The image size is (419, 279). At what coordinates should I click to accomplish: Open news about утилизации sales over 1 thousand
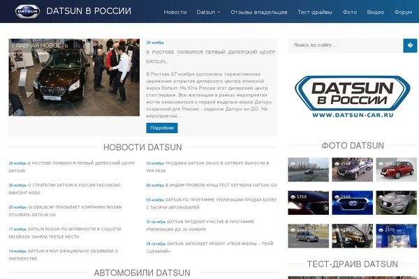coord(212,204)
